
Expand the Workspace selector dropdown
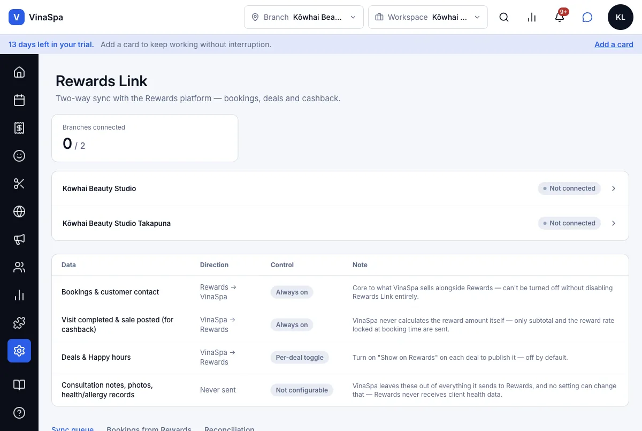tap(428, 17)
